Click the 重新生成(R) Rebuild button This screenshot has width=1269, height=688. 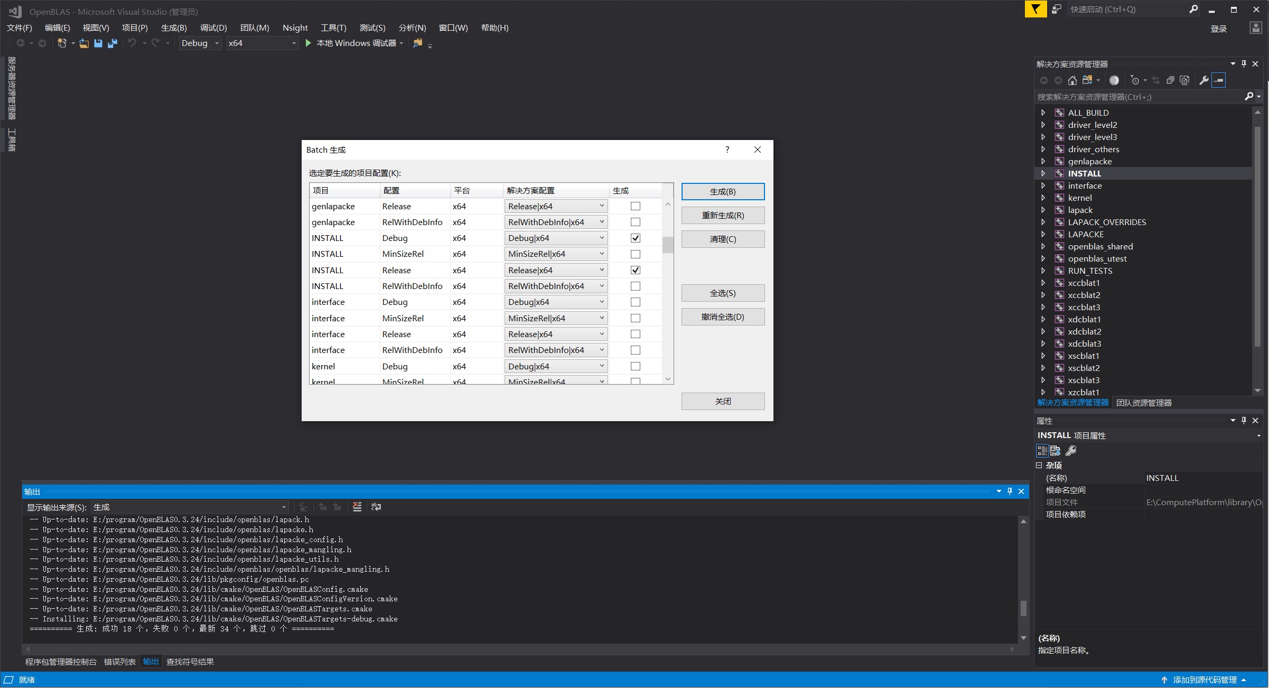pyautogui.click(x=723, y=216)
